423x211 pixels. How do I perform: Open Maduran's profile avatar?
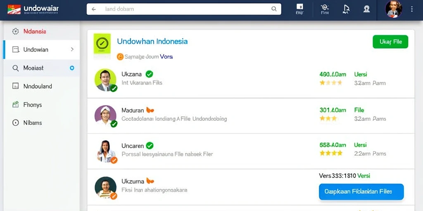point(105,116)
